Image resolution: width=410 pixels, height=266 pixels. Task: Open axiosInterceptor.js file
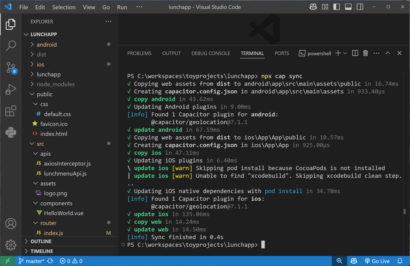(70, 164)
